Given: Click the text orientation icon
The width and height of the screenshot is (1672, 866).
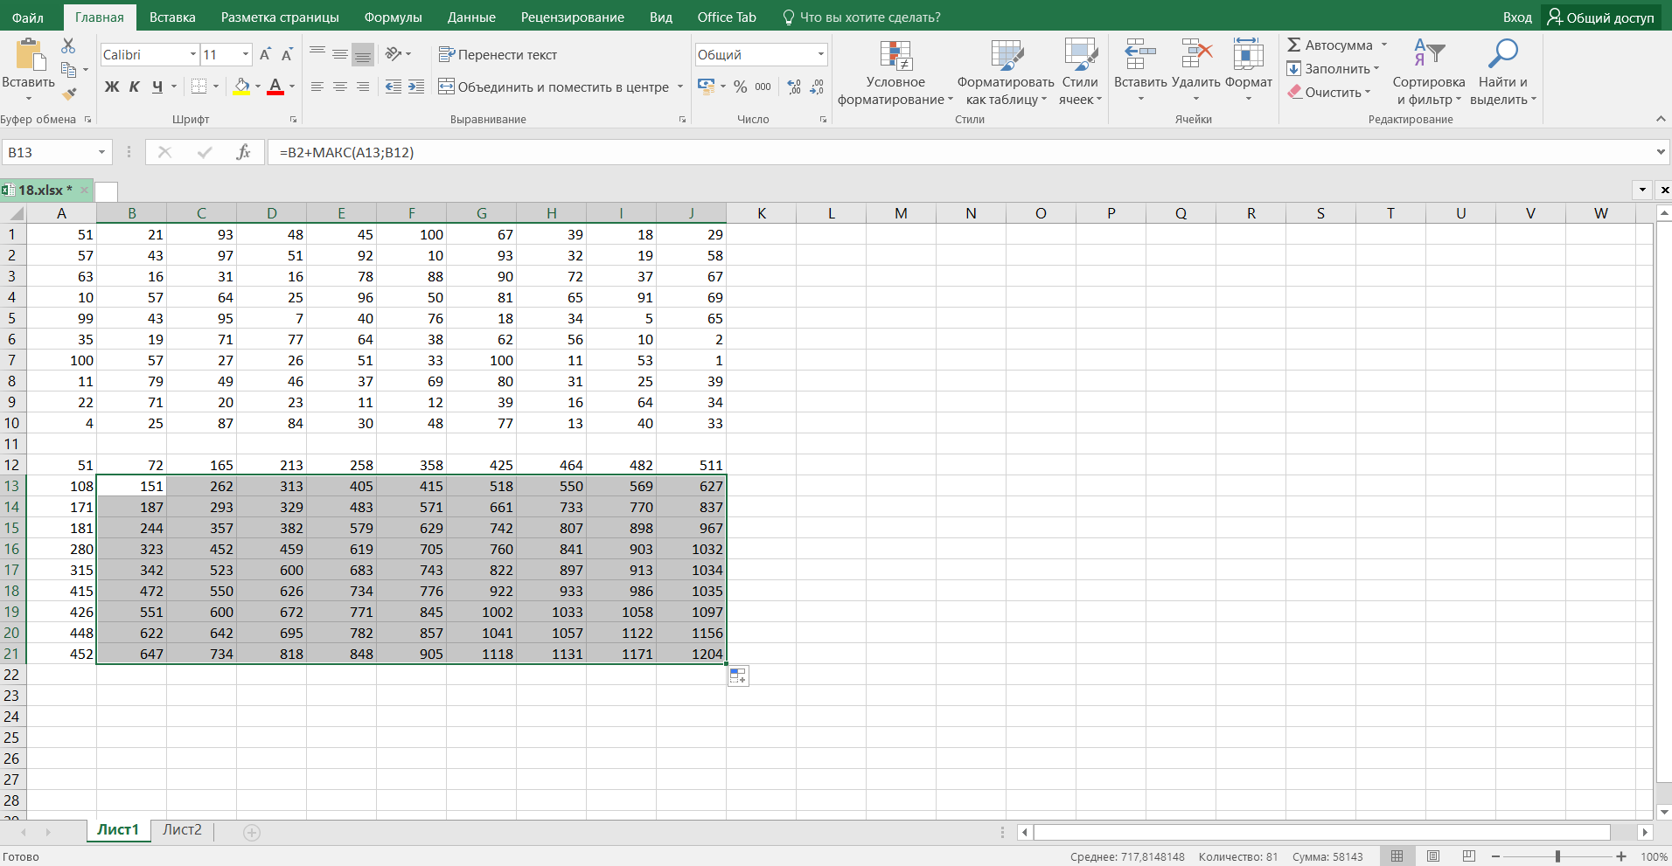Looking at the screenshot, I should [x=394, y=54].
